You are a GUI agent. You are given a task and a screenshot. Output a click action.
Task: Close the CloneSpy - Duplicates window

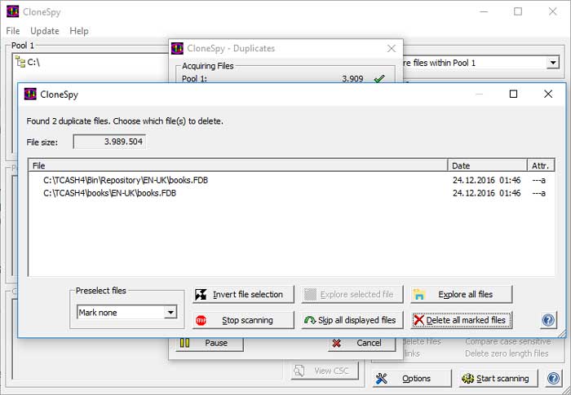pyautogui.click(x=392, y=48)
